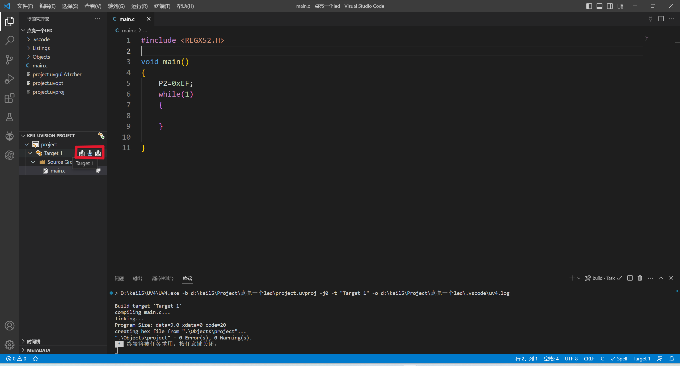Expand the .vscode folder
Image resolution: width=680 pixels, height=366 pixels.
[x=41, y=39]
